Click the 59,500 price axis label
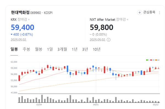Screen dimensions: 165x109 click(14, 68)
